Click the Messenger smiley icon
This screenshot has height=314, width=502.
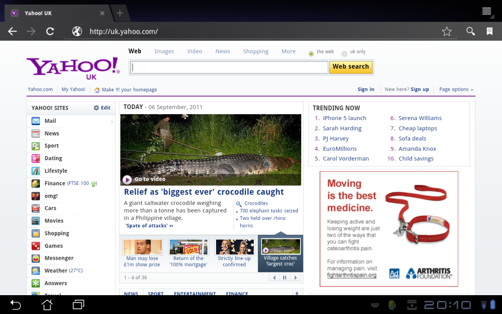36,258
